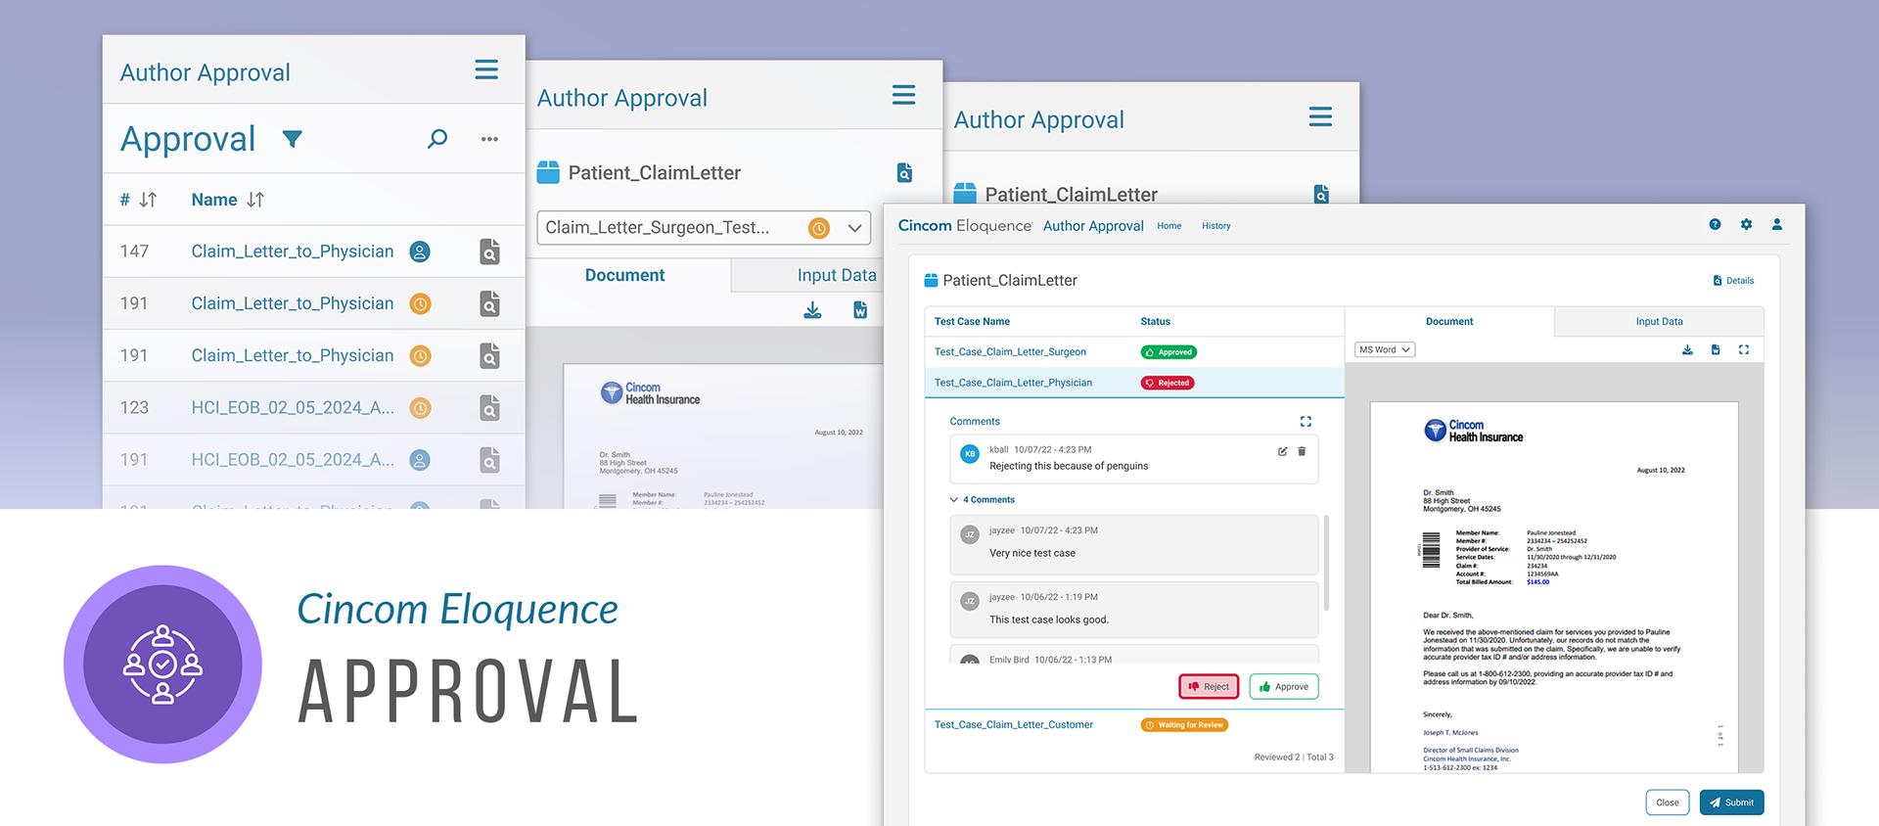The height and width of the screenshot is (826, 1879).
Task: Open hamburger menu in first Author Approval panel
Action: [486, 69]
